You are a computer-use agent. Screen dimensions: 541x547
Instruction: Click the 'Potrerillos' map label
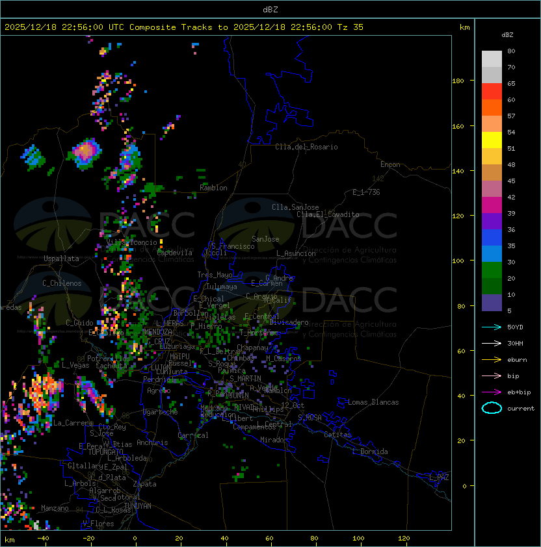pyautogui.click(x=109, y=359)
